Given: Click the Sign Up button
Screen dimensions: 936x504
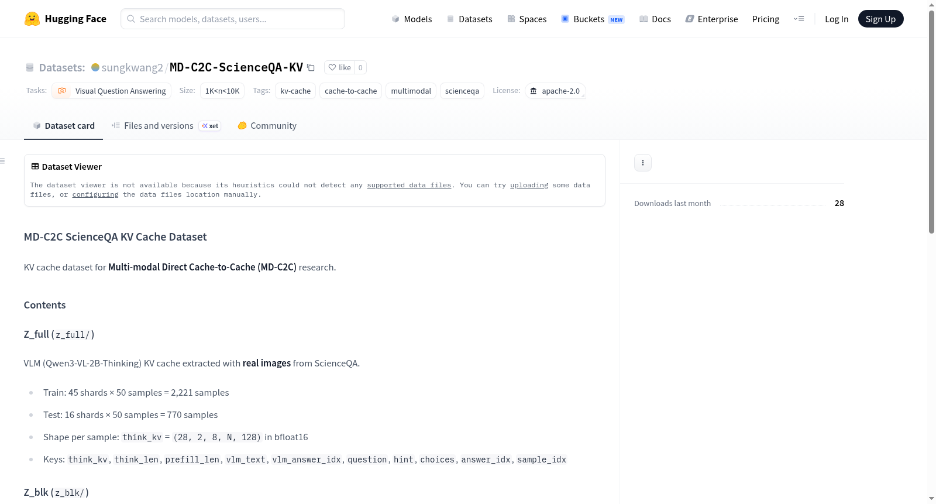Looking at the screenshot, I should click(x=880, y=19).
